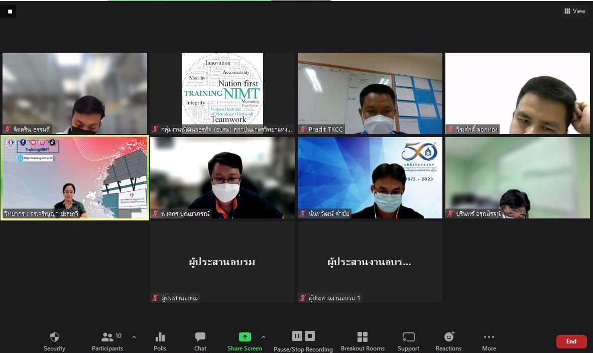The width and height of the screenshot is (593, 353).
Task: Open the View layout dropdown
Action: click(x=575, y=11)
